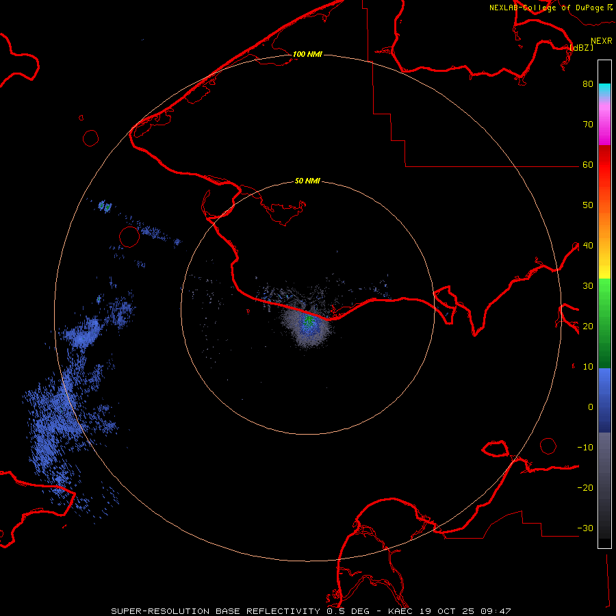Click the '50 NMI' range ring label

pos(307,181)
